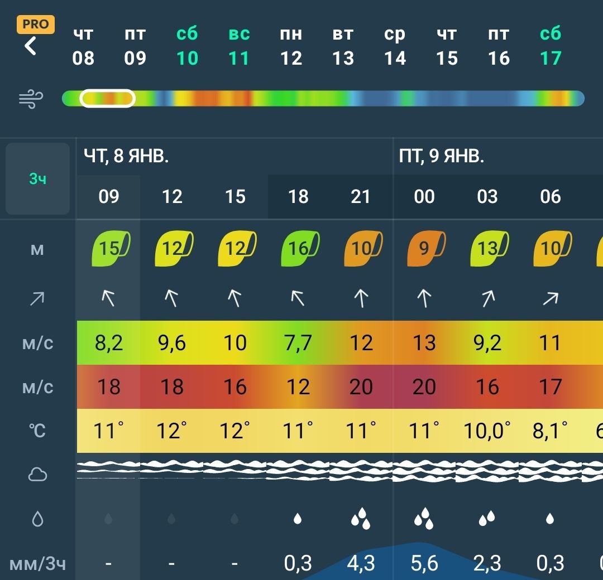Select Saturday 10 in date strip
This screenshot has height=580, width=603.
(x=187, y=46)
